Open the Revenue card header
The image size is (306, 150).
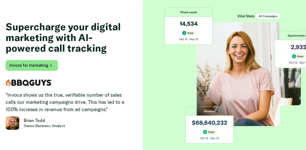(x=209, y=111)
